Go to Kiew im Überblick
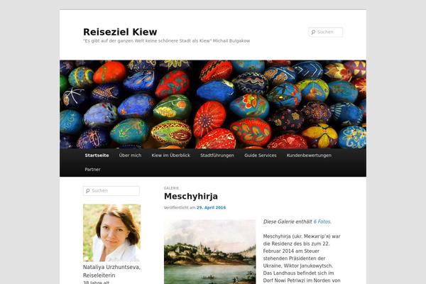 [x=171, y=155]
